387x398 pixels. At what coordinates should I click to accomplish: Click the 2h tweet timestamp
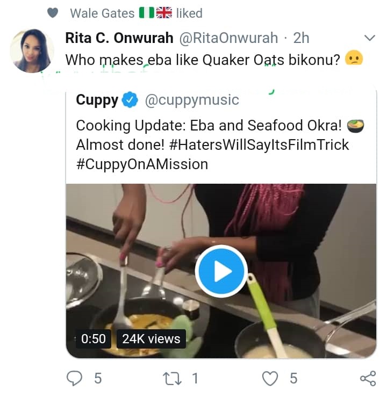[x=302, y=38]
